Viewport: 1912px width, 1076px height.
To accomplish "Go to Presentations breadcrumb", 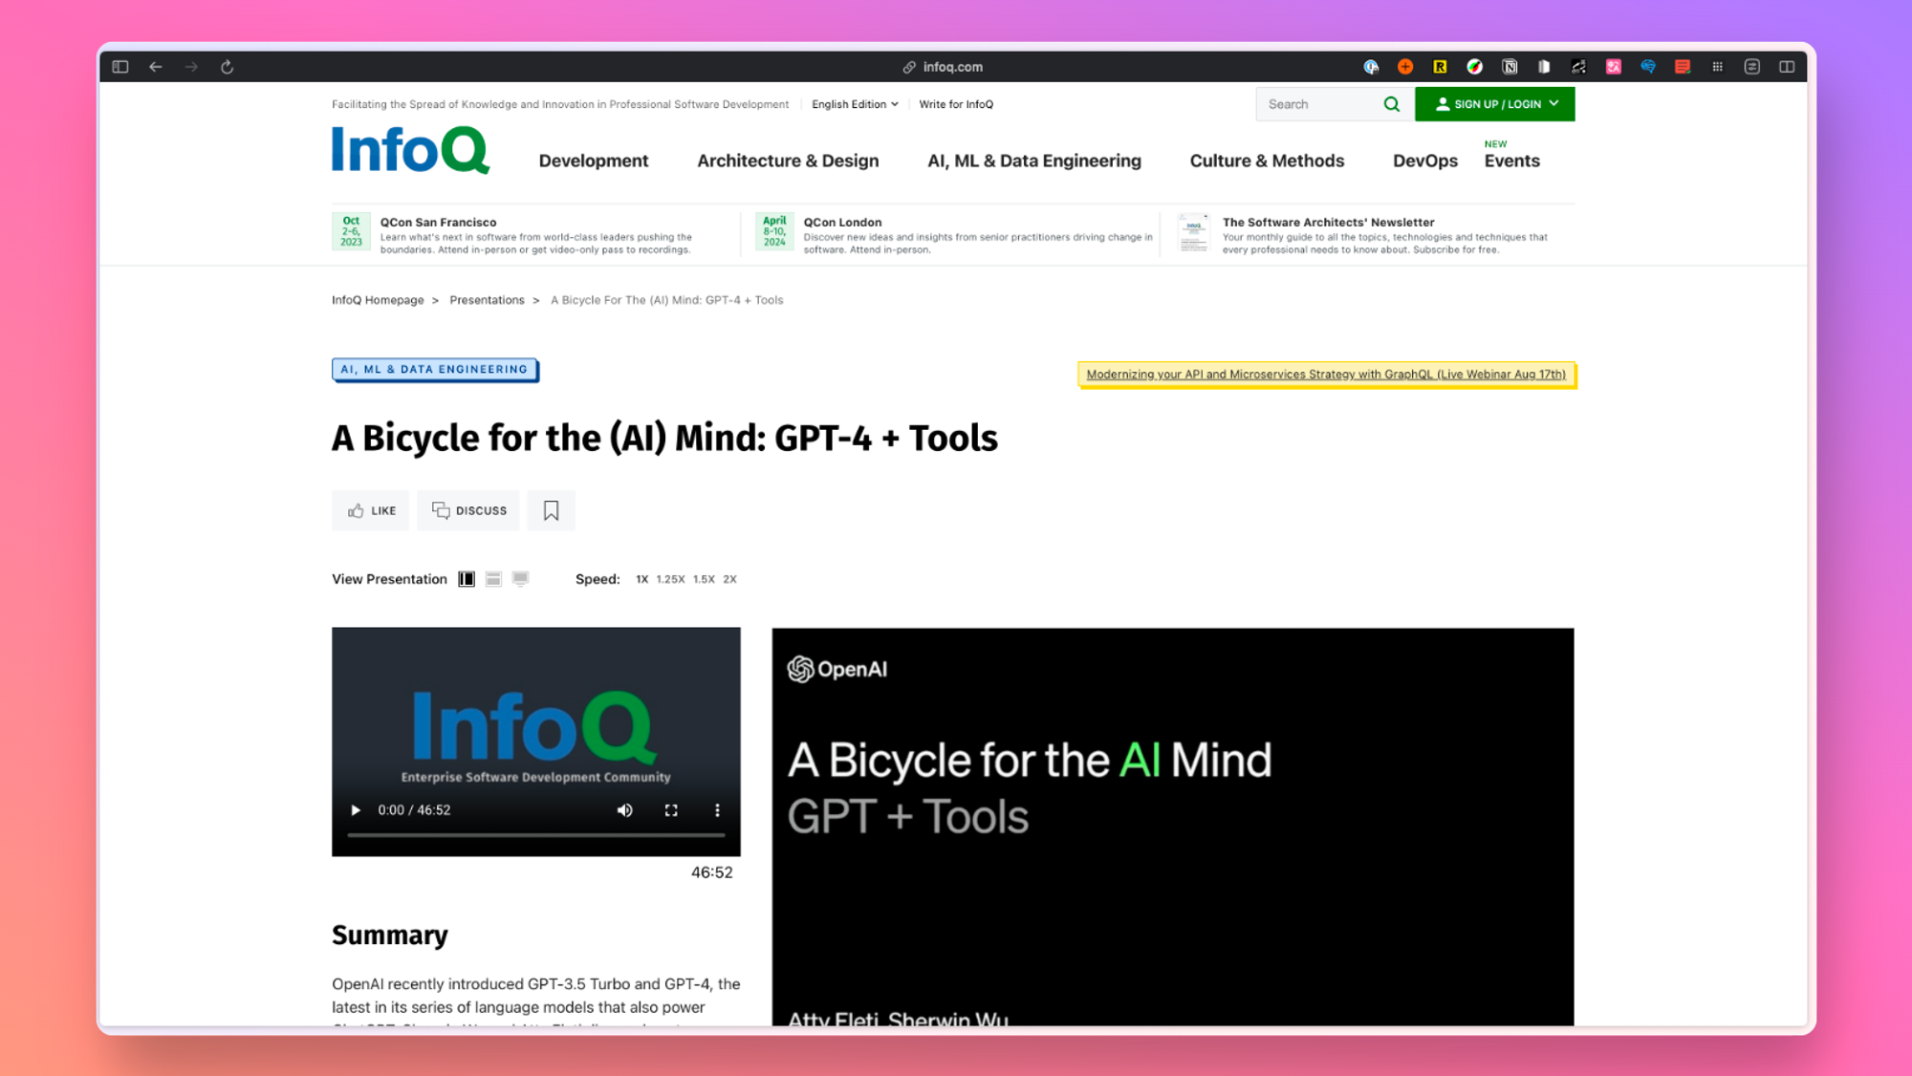I will tap(487, 300).
